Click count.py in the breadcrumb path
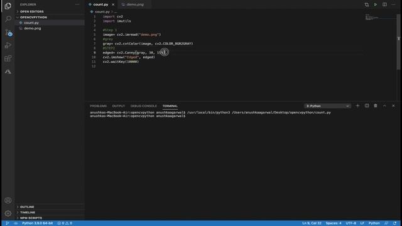 pyautogui.click(x=102, y=12)
